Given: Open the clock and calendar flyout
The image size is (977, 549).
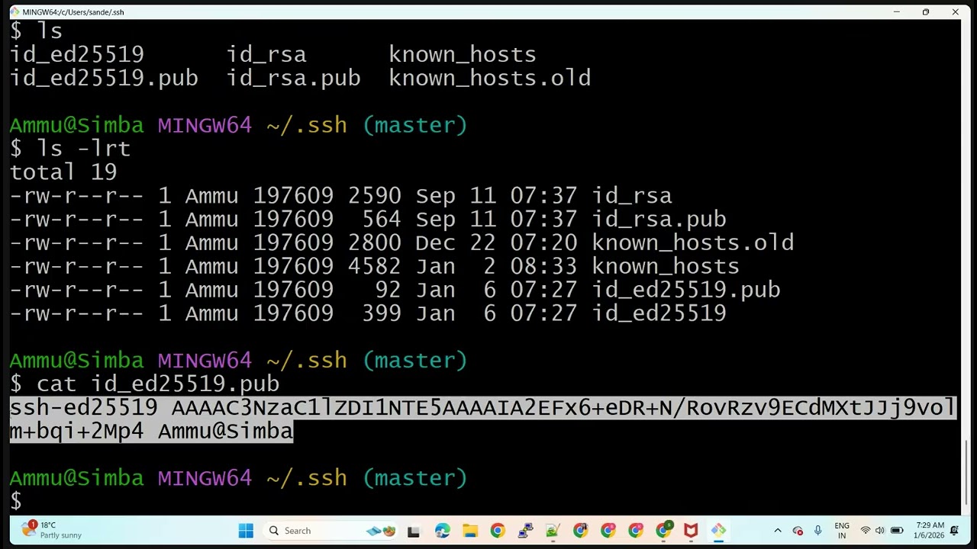Looking at the screenshot, I should (929, 531).
